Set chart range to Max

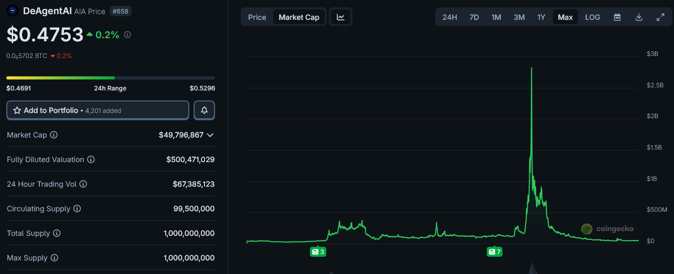(565, 17)
